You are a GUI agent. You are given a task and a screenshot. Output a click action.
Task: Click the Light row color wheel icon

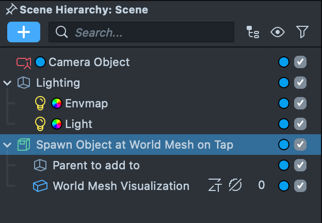tap(57, 124)
